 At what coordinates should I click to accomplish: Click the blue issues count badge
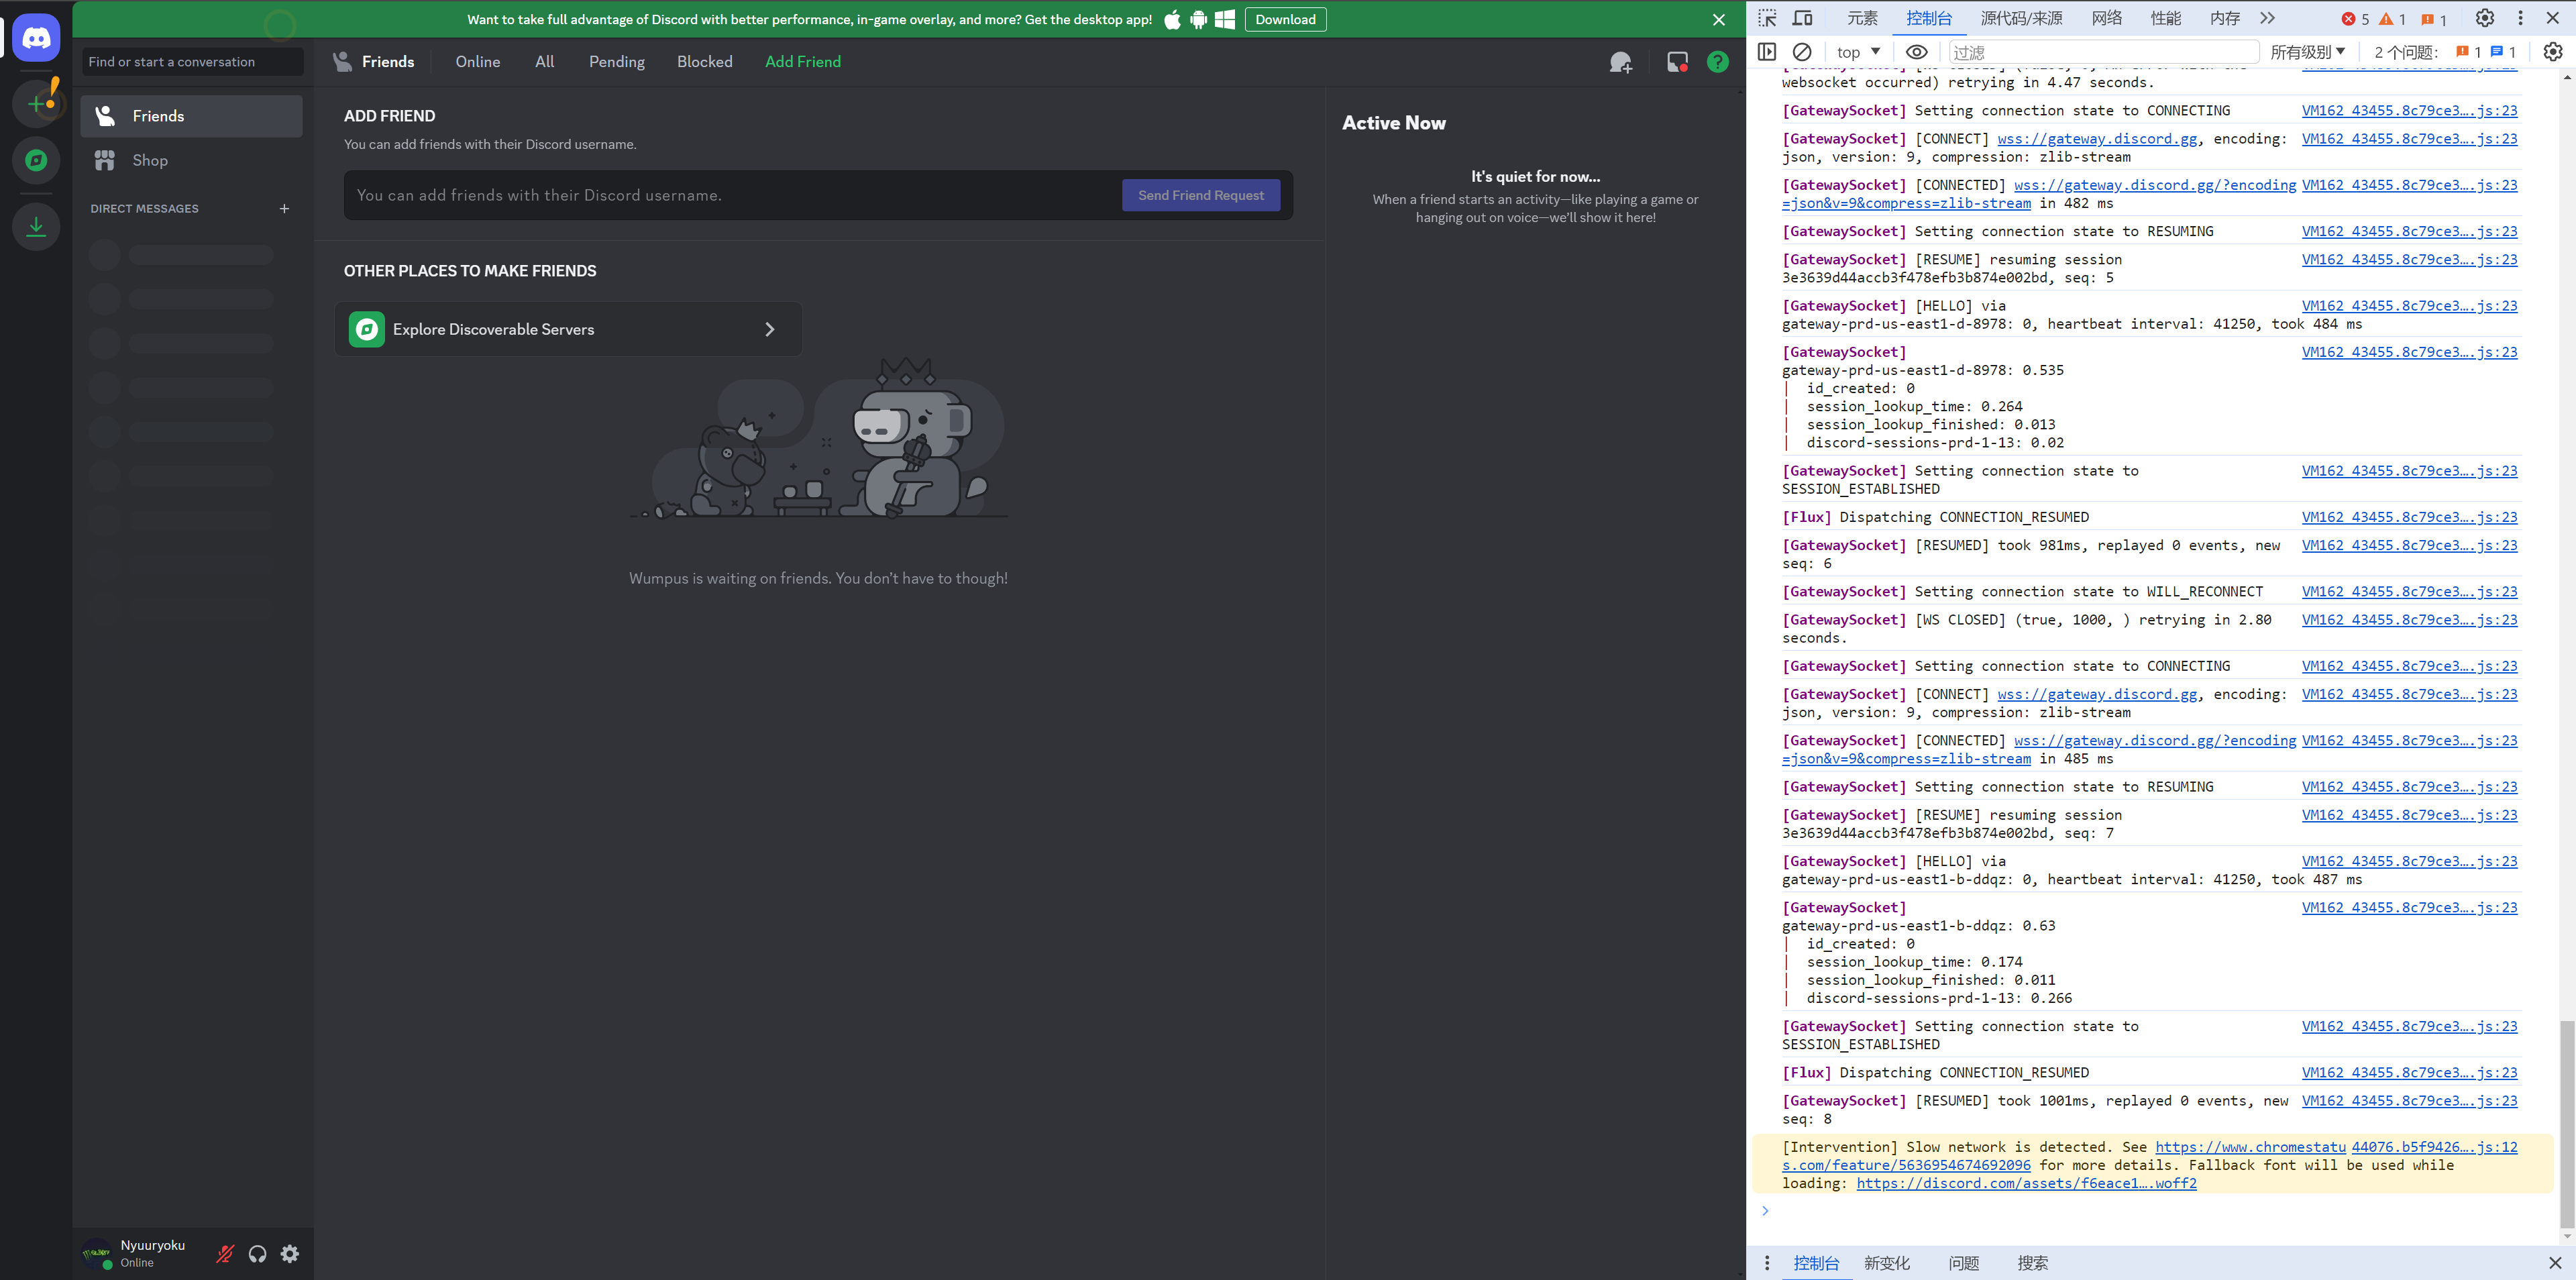[2503, 52]
